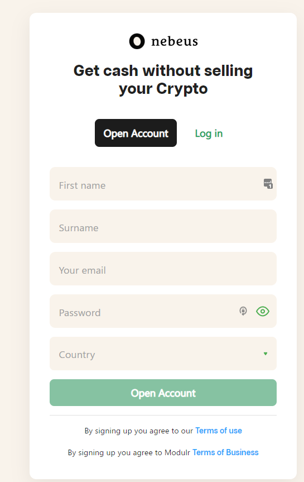Switch to the Log in tab
The width and height of the screenshot is (304, 482).
click(x=209, y=133)
